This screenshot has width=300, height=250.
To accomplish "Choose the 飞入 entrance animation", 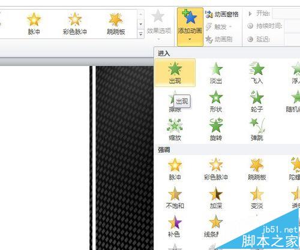I will (257, 73).
